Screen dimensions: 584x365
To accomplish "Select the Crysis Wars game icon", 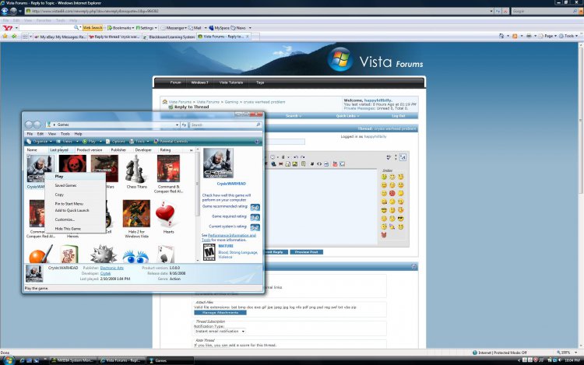I will [104, 169].
